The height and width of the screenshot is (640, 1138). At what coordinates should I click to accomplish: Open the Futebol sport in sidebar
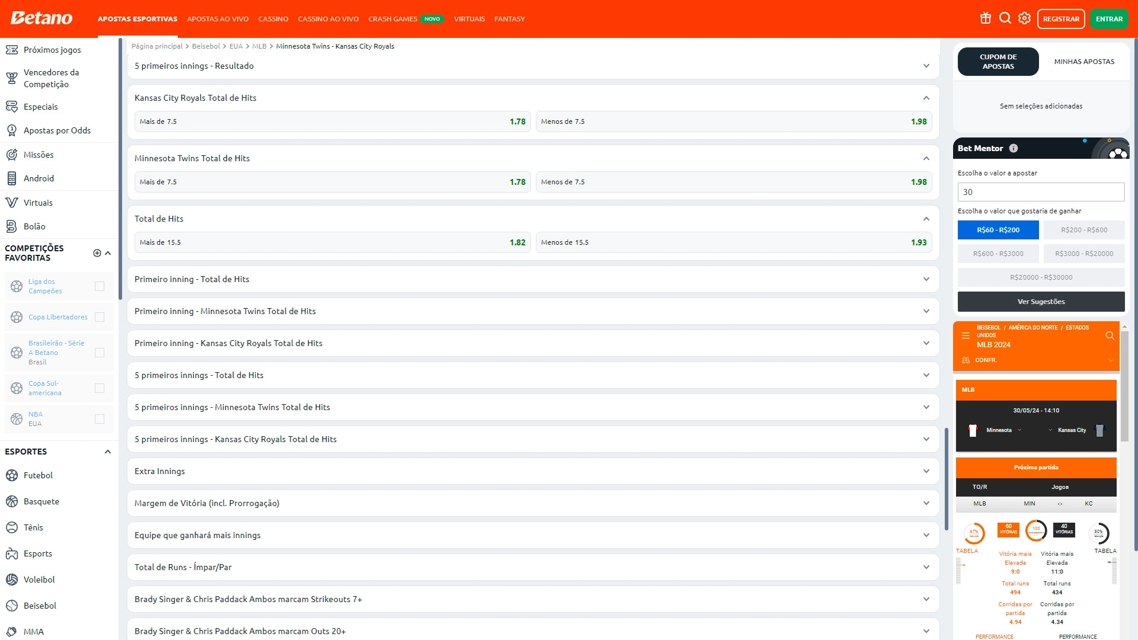tap(38, 475)
